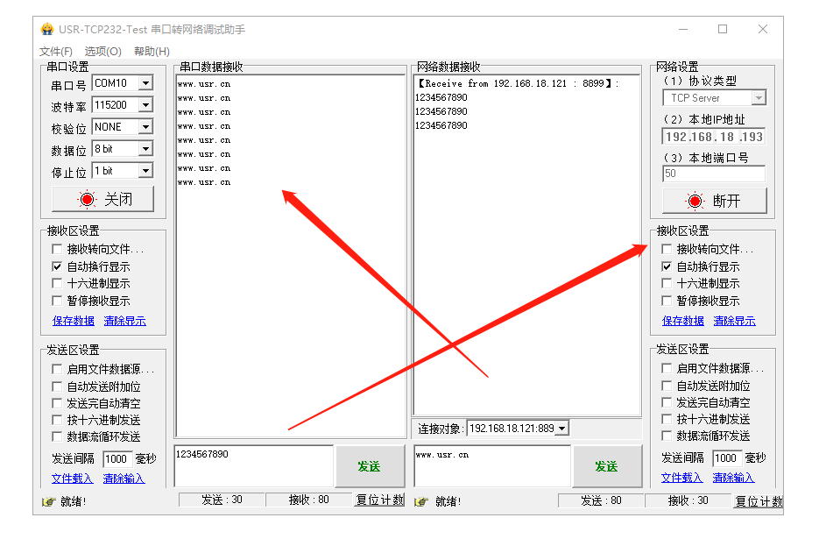Open the 选项(O) menu
The image size is (819, 539).
102,51
